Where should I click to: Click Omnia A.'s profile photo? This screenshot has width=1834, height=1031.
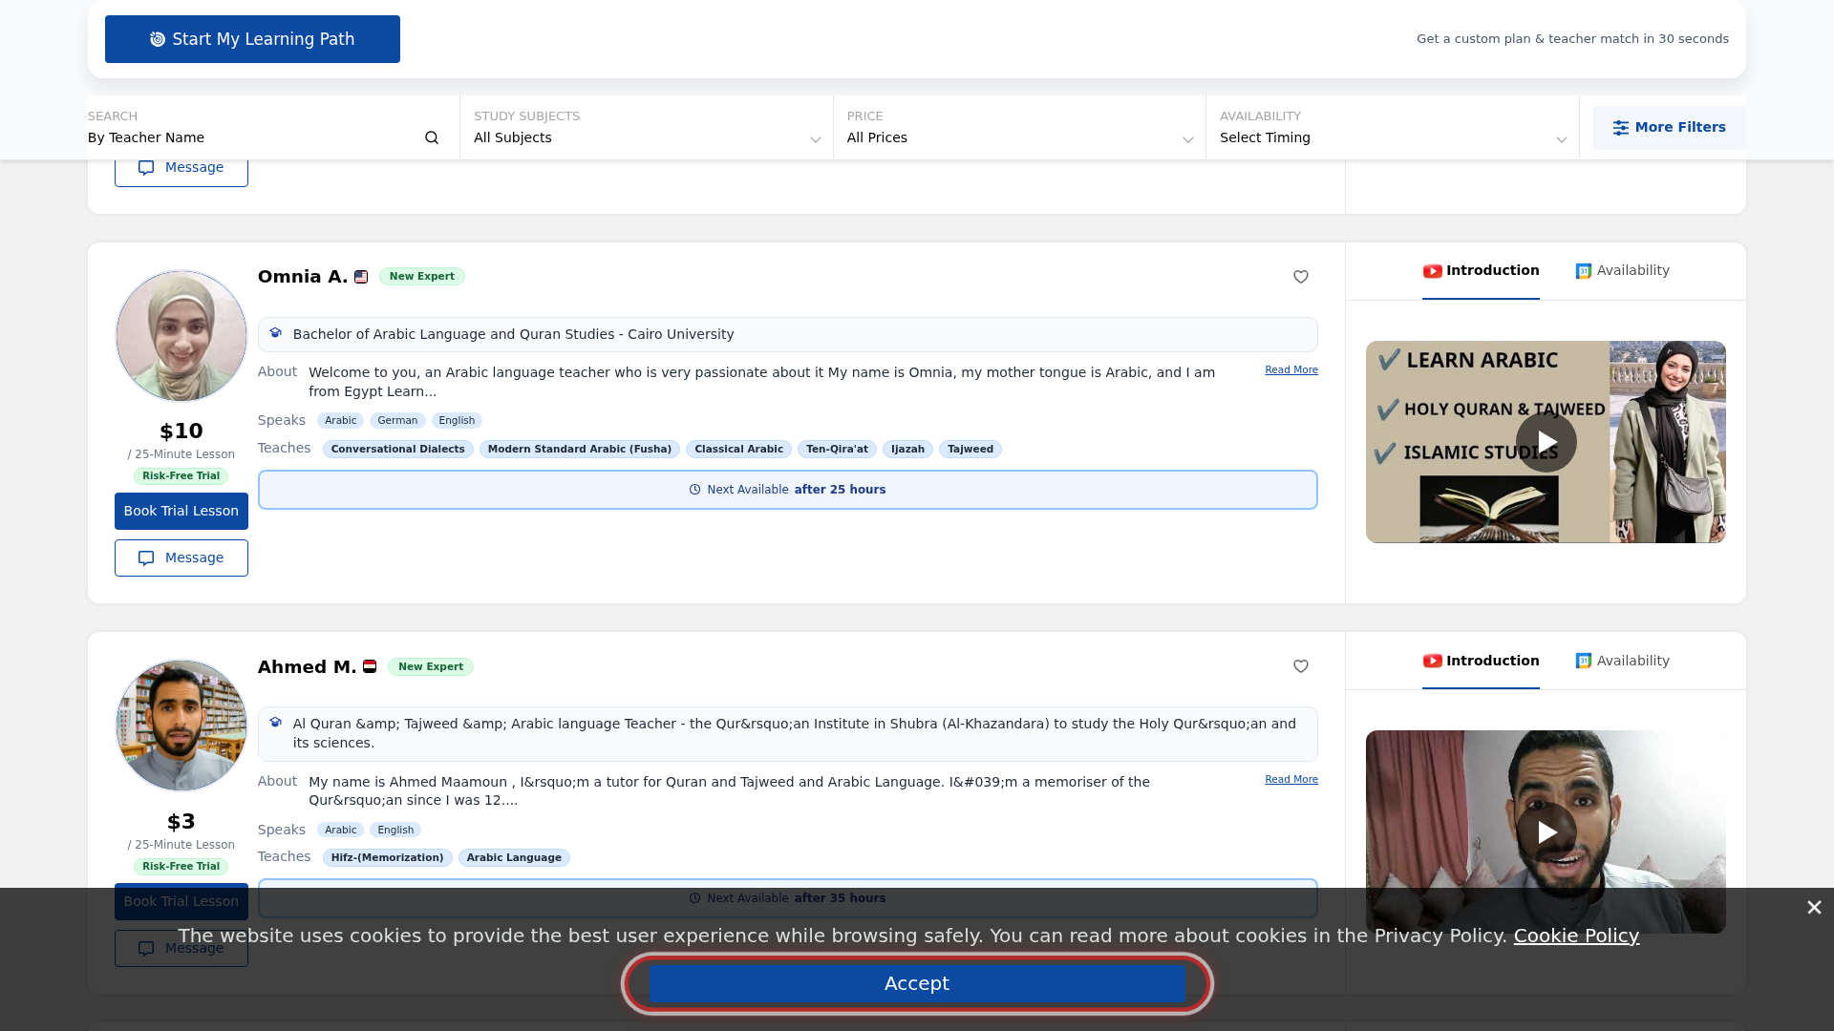[181, 336]
